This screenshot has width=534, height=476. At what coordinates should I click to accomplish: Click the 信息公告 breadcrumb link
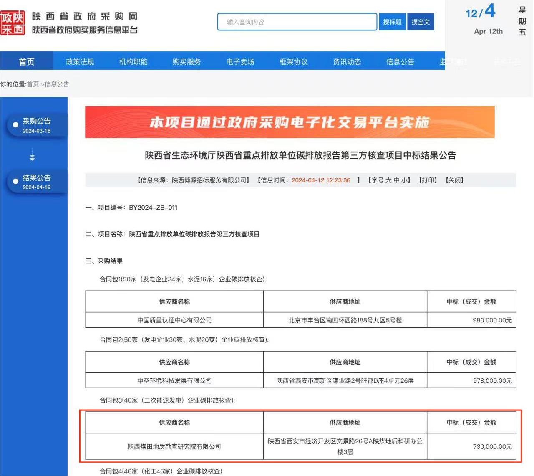coord(57,84)
